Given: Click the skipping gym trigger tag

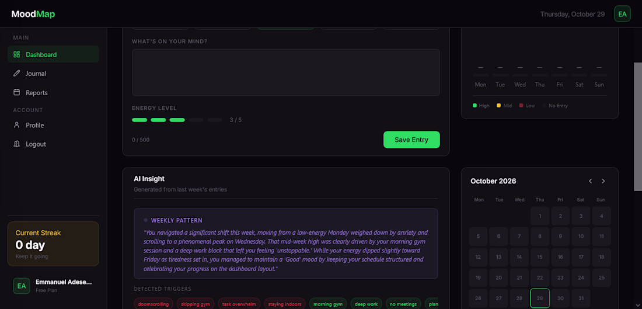Looking at the screenshot, I should [196, 304].
